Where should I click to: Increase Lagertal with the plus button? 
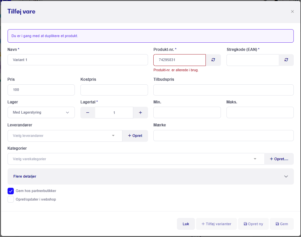click(140, 113)
